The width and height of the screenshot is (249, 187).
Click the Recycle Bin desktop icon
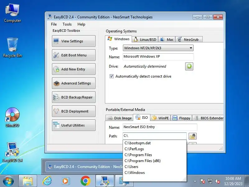point(12,47)
